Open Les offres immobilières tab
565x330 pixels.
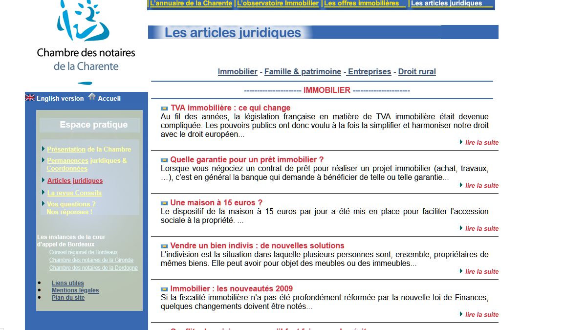(x=362, y=3)
